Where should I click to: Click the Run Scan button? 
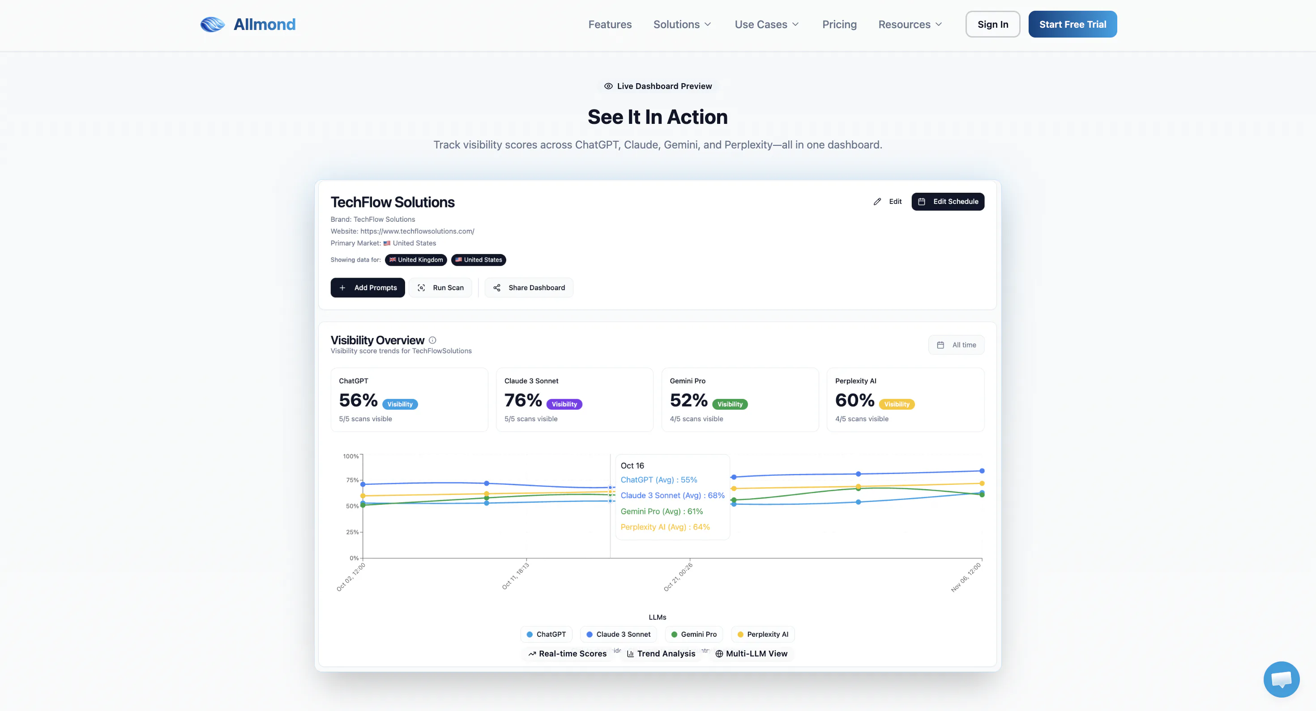440,288
